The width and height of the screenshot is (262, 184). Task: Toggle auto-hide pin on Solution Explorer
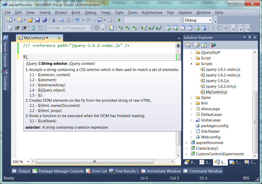coord(249,37)
